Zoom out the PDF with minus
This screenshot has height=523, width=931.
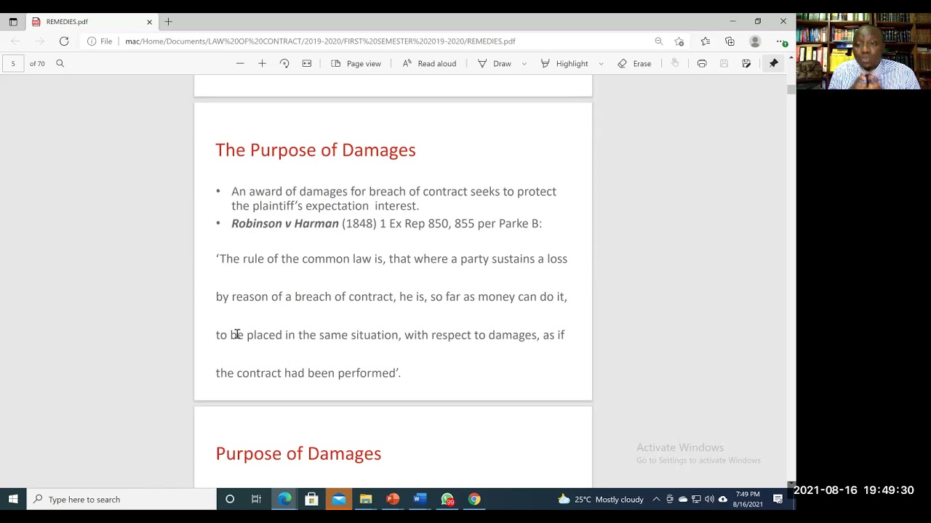coord(240,64)
